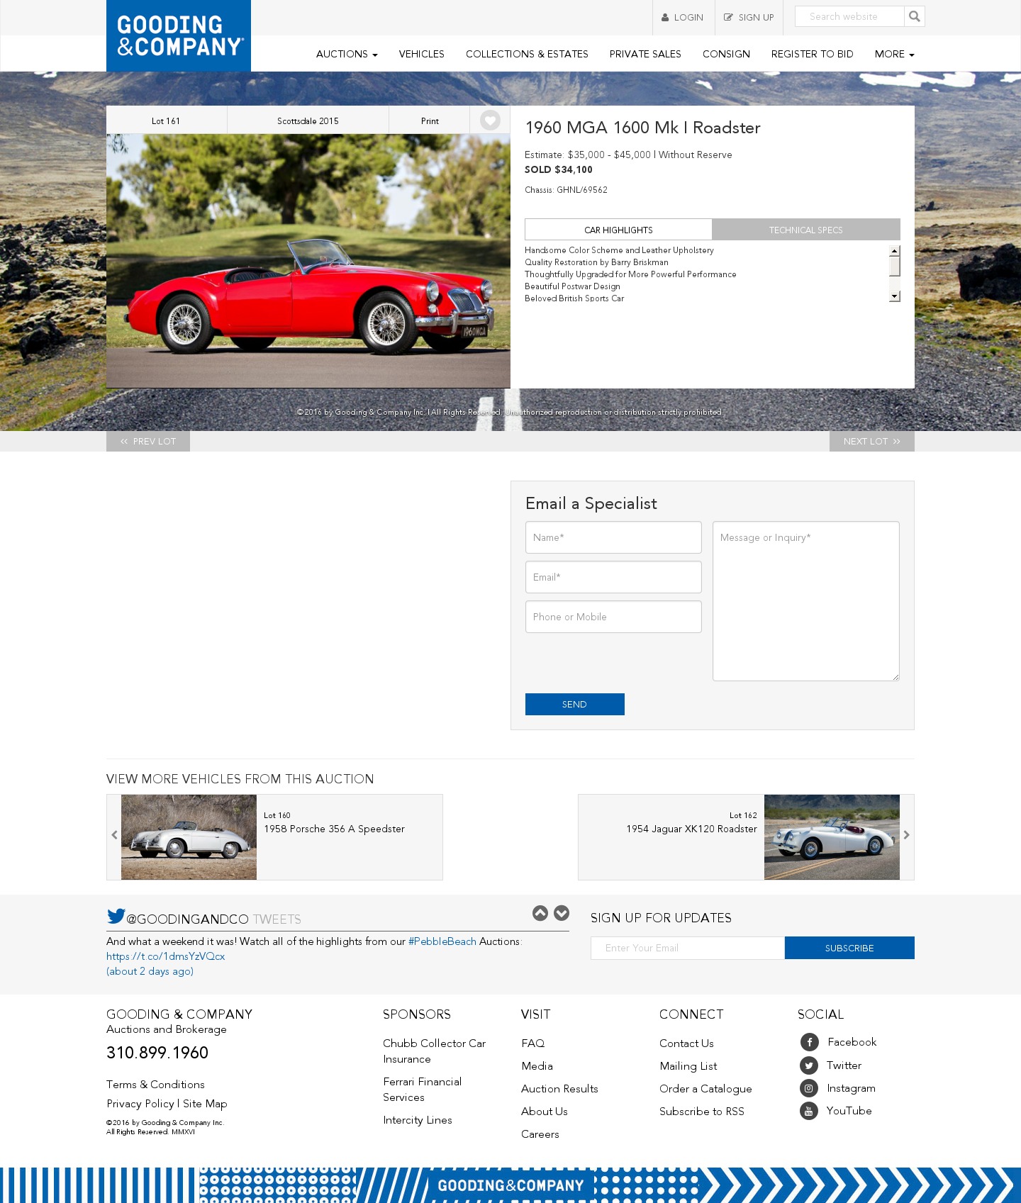Click the search magnifier icon
1021x1203 pixels.
pos(915,16)
